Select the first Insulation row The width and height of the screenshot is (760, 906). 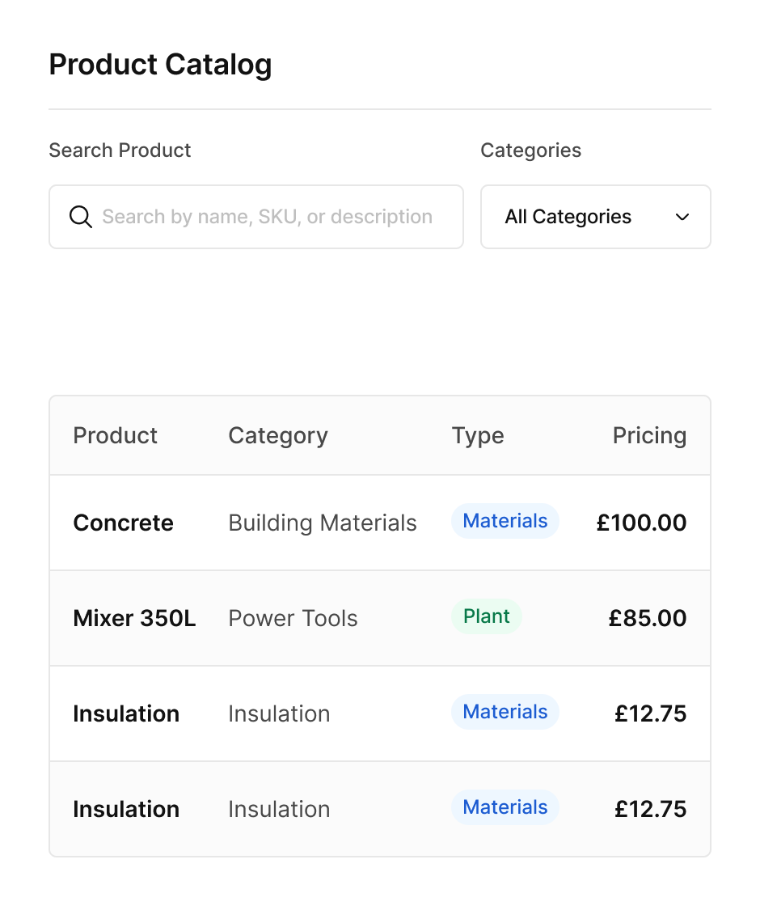coord(323,713)
